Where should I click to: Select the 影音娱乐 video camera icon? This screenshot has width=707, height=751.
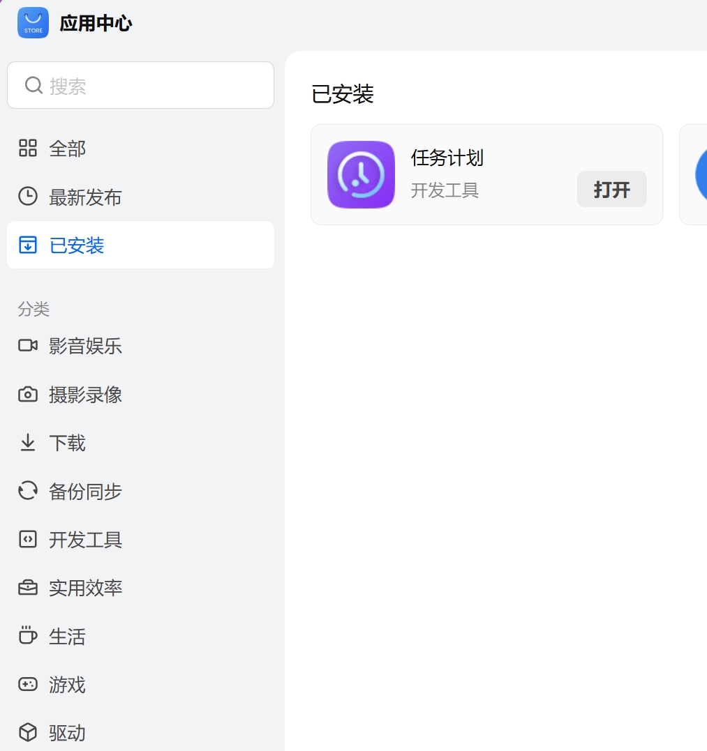coord(27,345)
